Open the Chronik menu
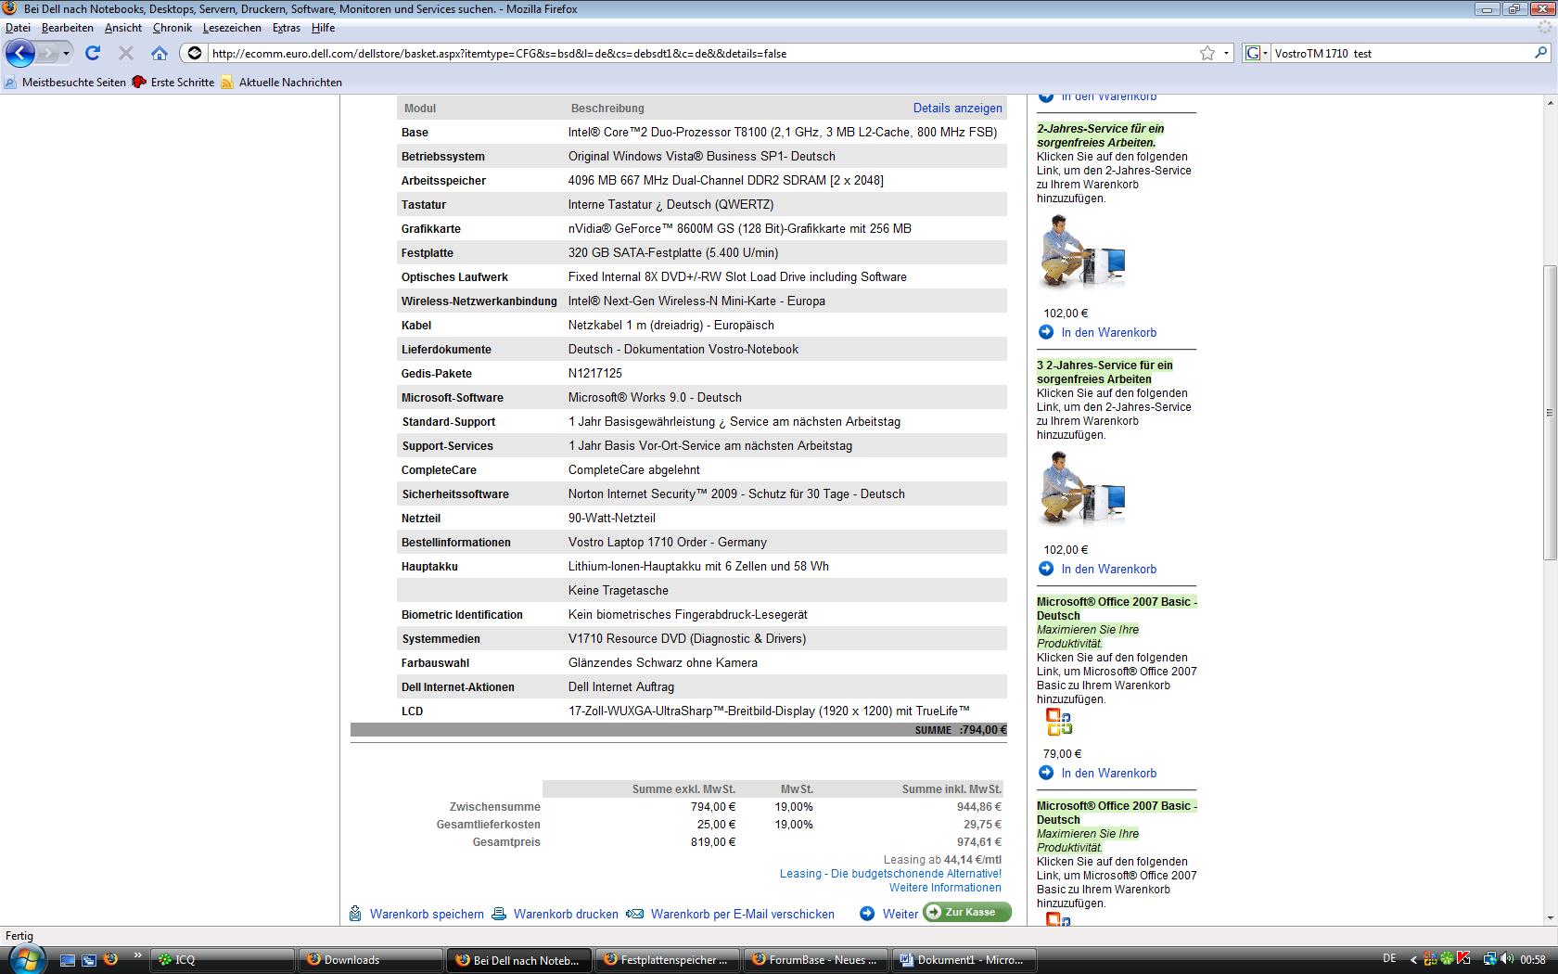1558x974 pixels. [172, 28]
